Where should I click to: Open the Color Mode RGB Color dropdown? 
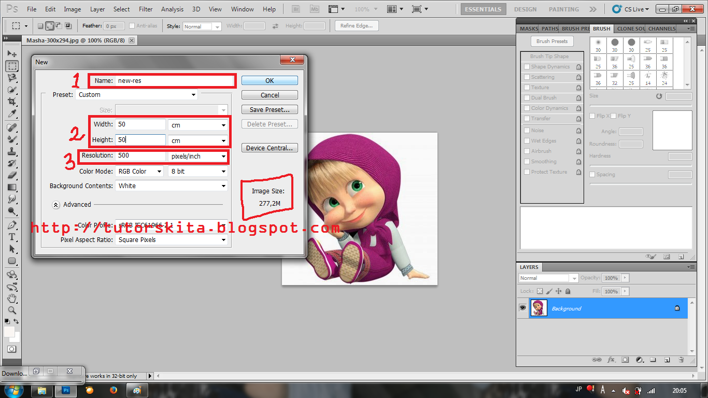(140, 171)
